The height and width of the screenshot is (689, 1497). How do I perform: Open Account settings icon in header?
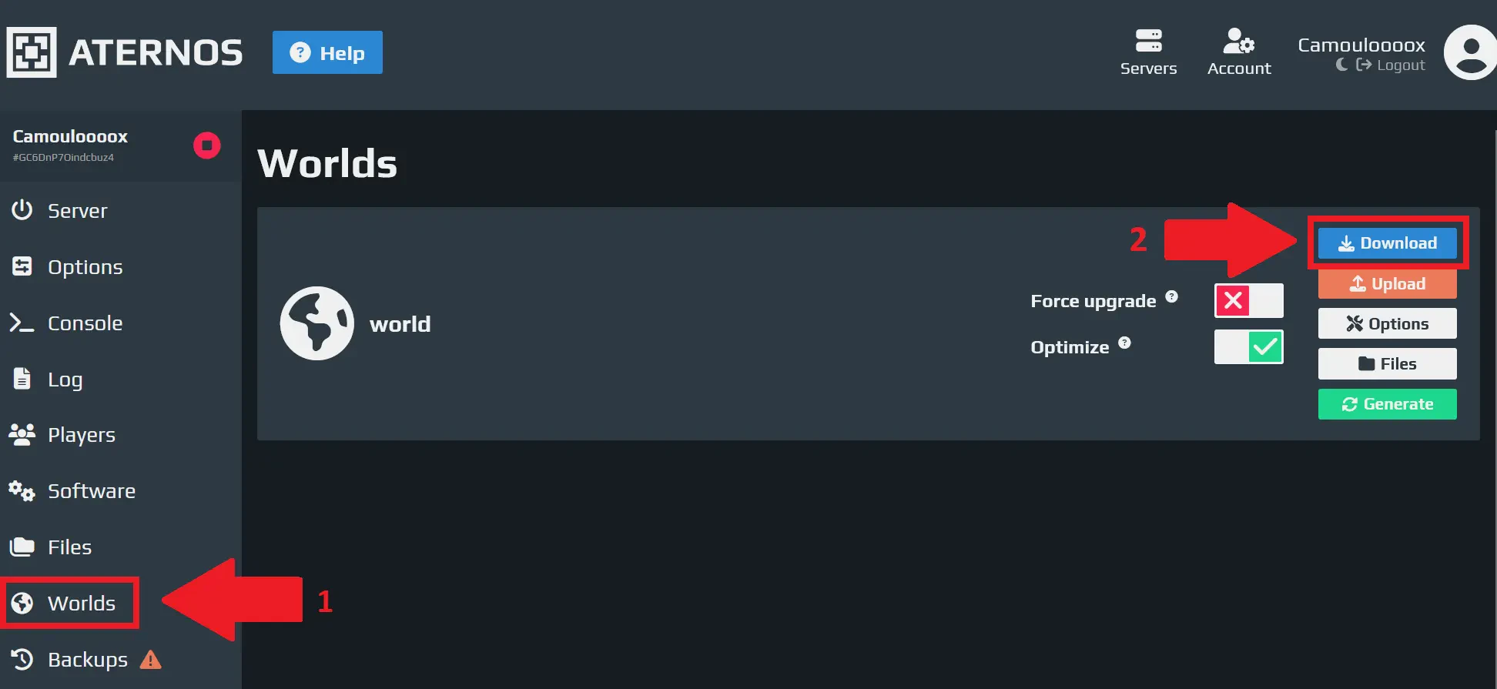tap(1238, 52)
